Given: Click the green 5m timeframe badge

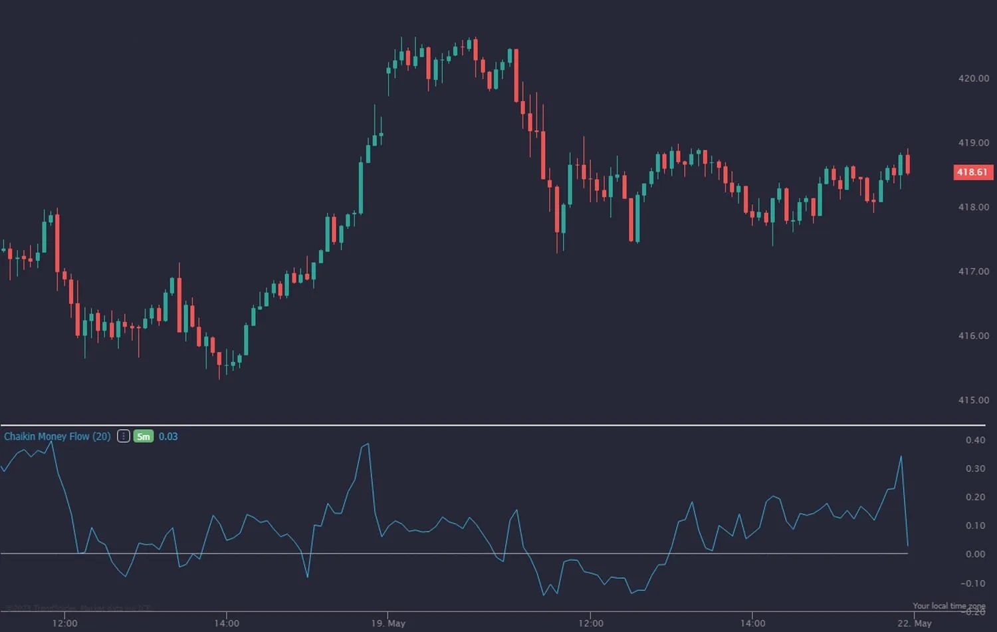Looking at the screenshot, I should [144, 436].
